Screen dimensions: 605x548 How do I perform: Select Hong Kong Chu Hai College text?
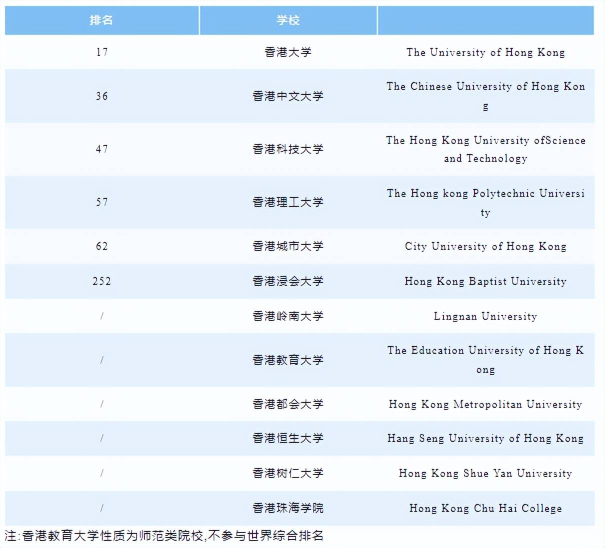click(x=485, y=508)
